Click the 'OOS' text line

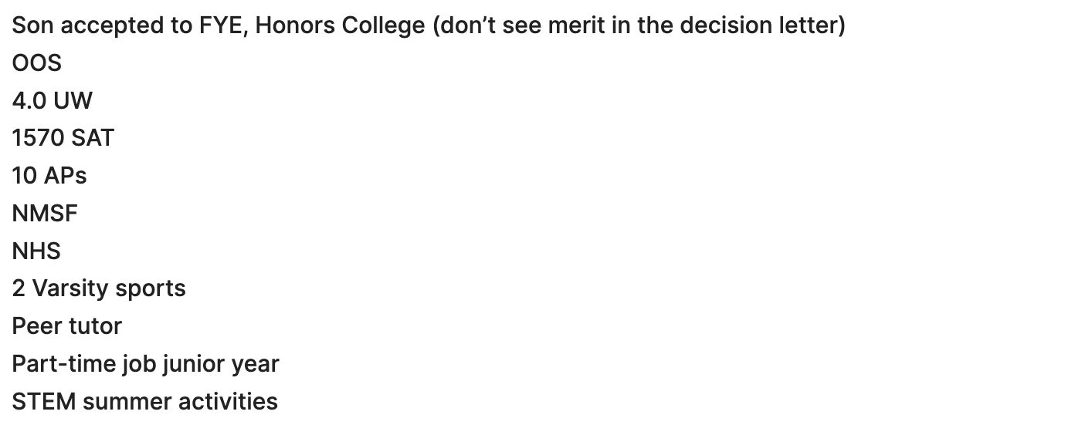[36, 62]
